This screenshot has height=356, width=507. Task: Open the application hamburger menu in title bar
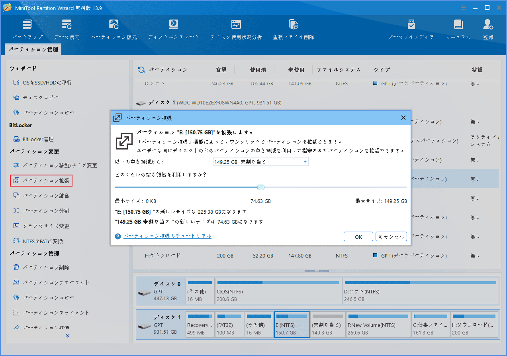point(463,8)
